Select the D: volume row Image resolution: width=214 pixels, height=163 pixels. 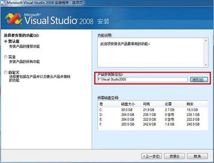[x=152, y=115]
